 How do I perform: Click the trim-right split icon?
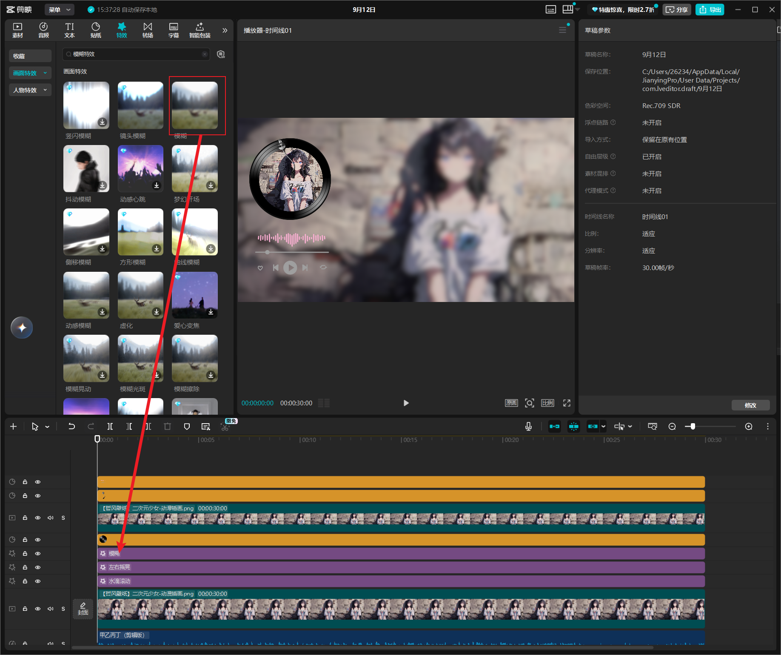(x=148, y=427)
